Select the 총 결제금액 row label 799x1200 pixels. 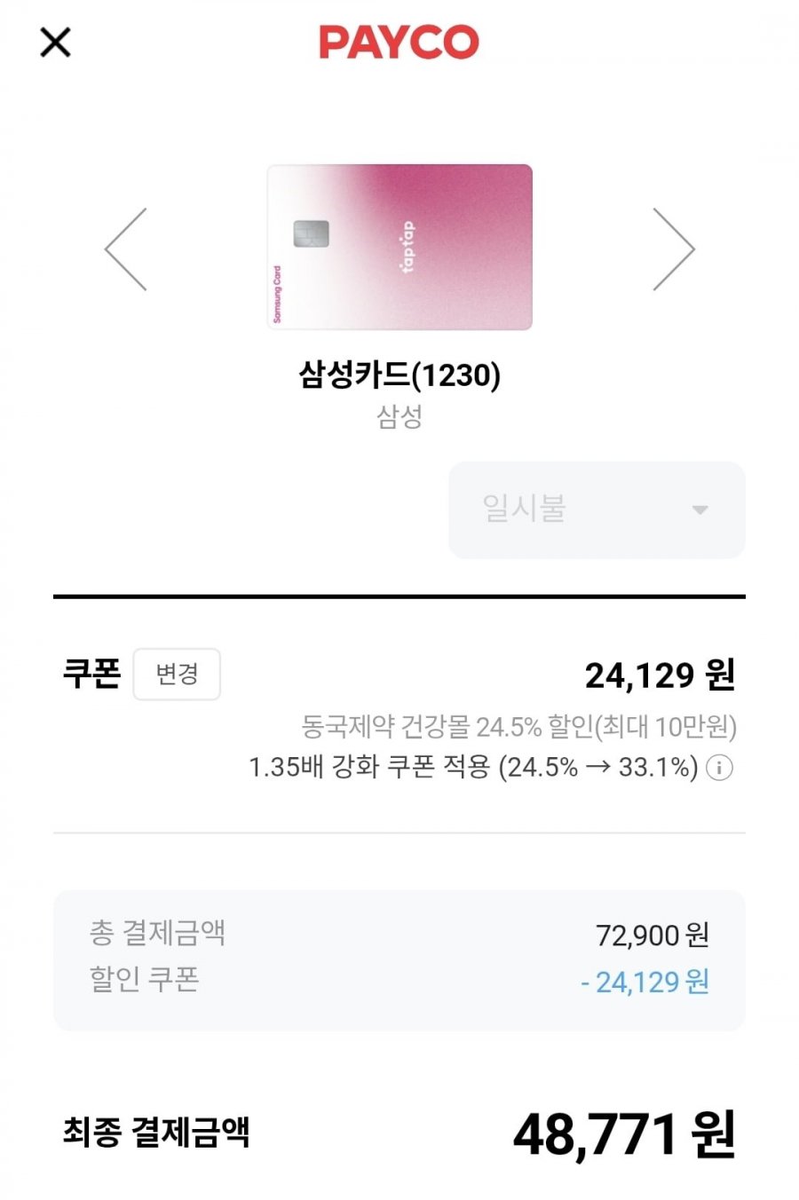pos(157,933)
